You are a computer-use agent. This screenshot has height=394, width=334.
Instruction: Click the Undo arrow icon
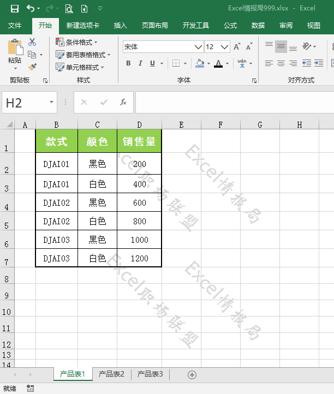(x=31, y=9)
